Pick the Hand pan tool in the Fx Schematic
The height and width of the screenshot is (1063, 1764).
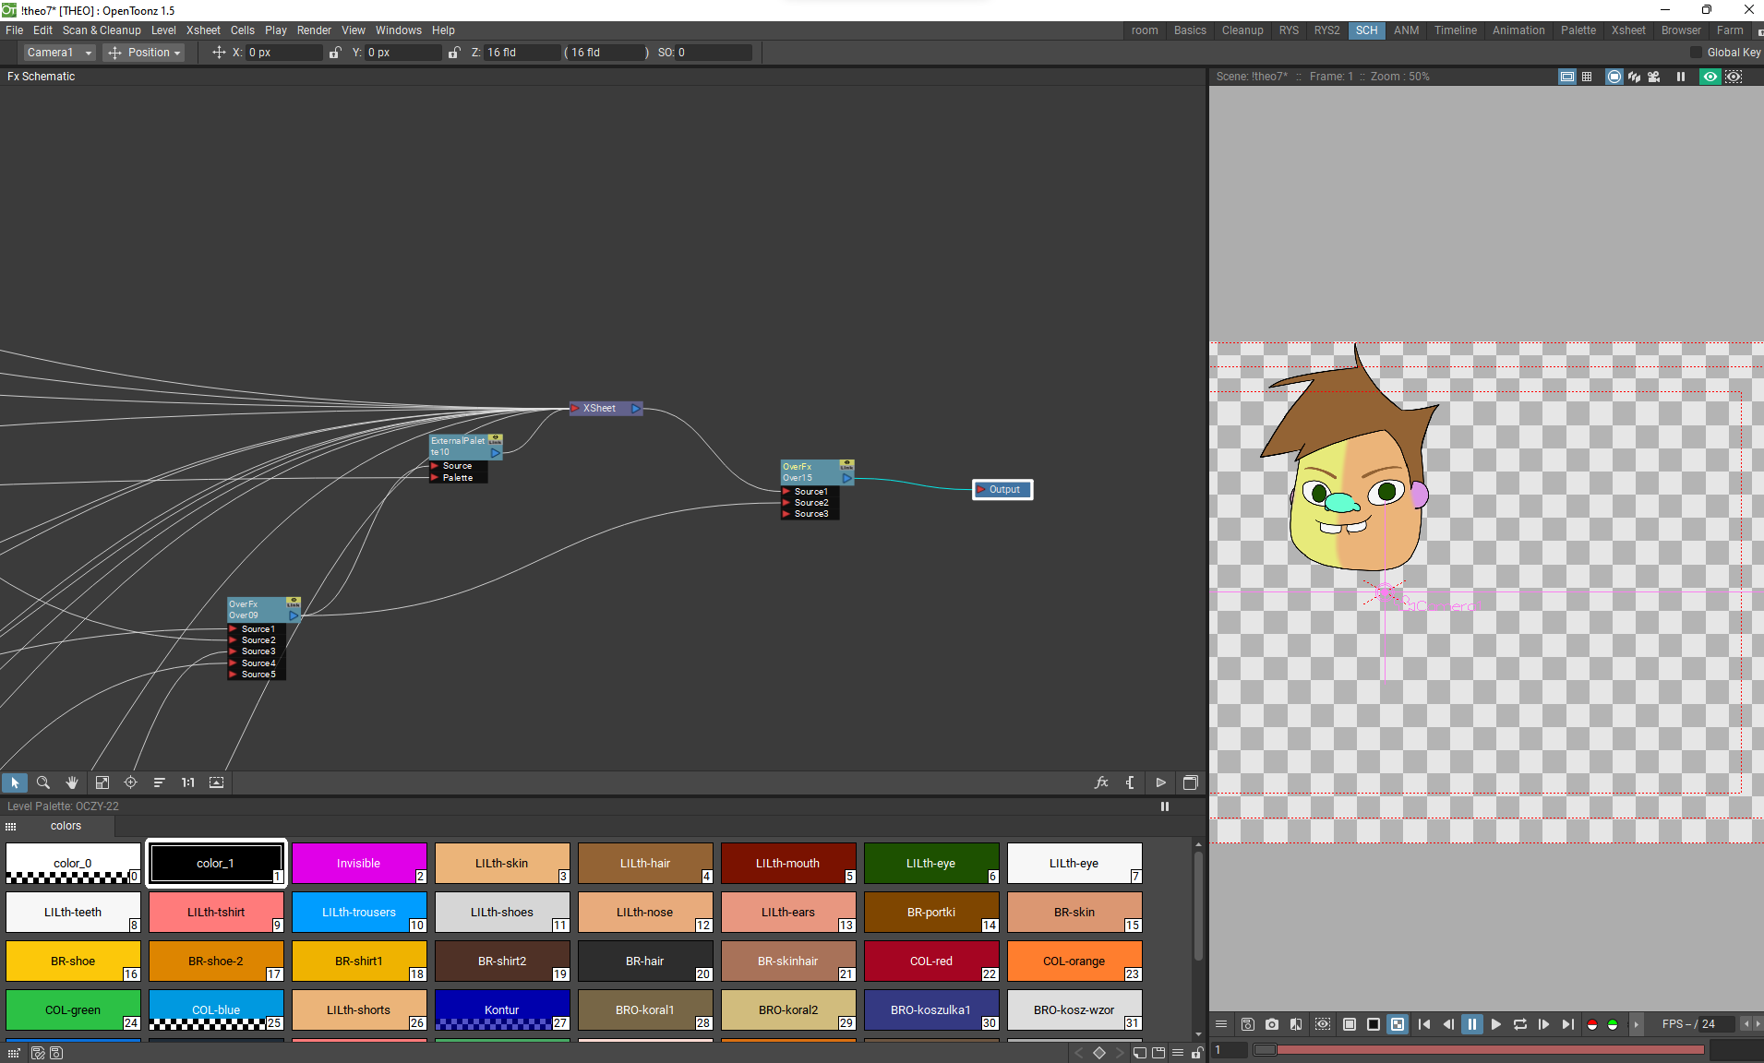(72, 782)
